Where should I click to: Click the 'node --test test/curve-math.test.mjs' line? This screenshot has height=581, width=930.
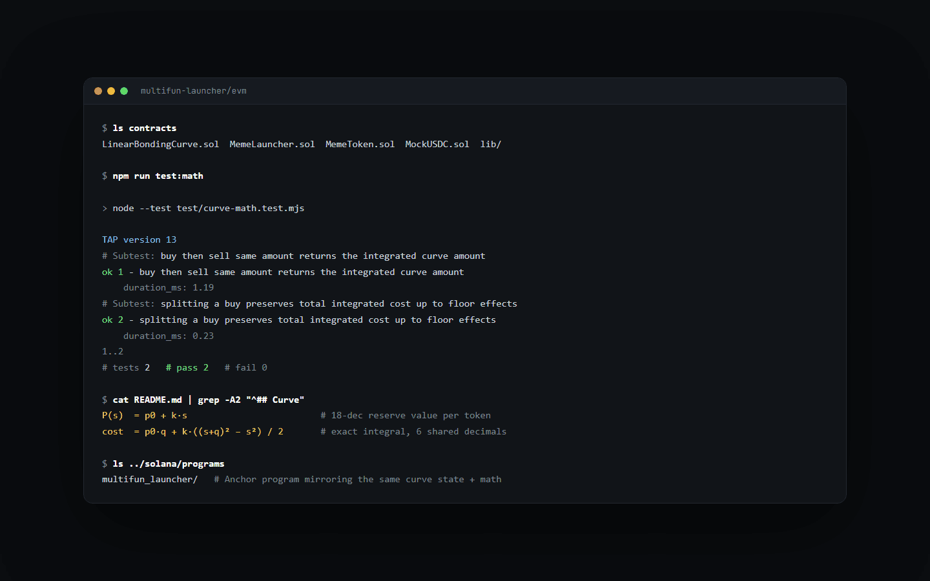click(203, 208)
